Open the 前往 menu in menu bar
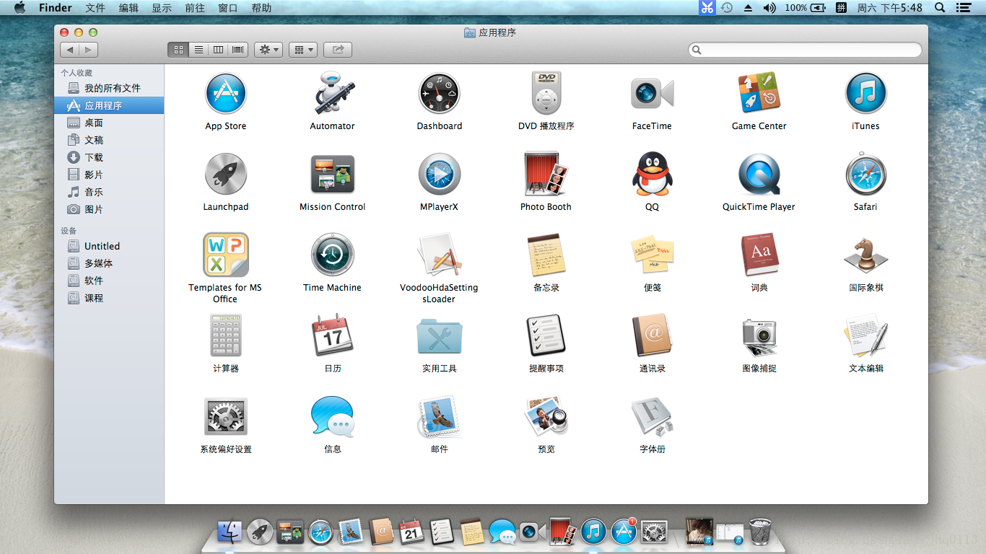The width and height of the screenshot is (986, 554). click(x=195, y=8)
